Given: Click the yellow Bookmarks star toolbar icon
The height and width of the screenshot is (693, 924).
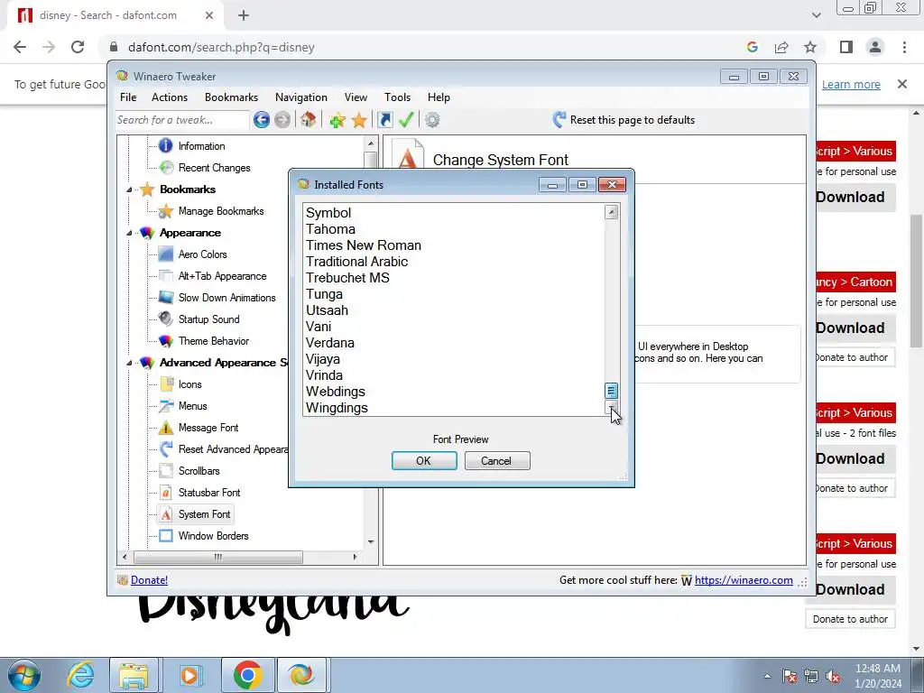Looking at the screenshot, I should pyautogui.click(x=359, y=120).
